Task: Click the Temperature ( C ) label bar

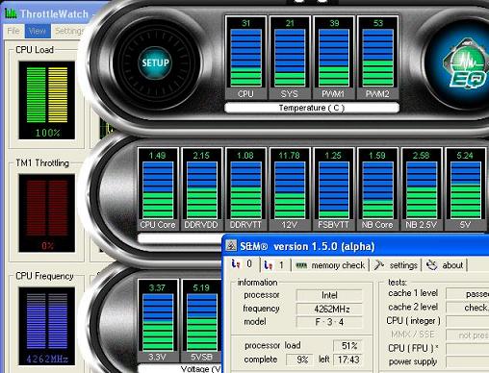Action: coord(312,108)
